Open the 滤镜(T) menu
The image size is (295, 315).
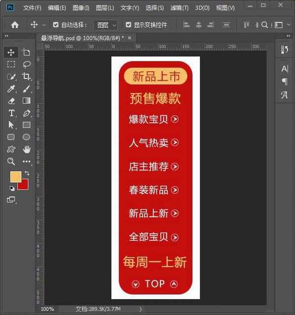pos(179,8)
